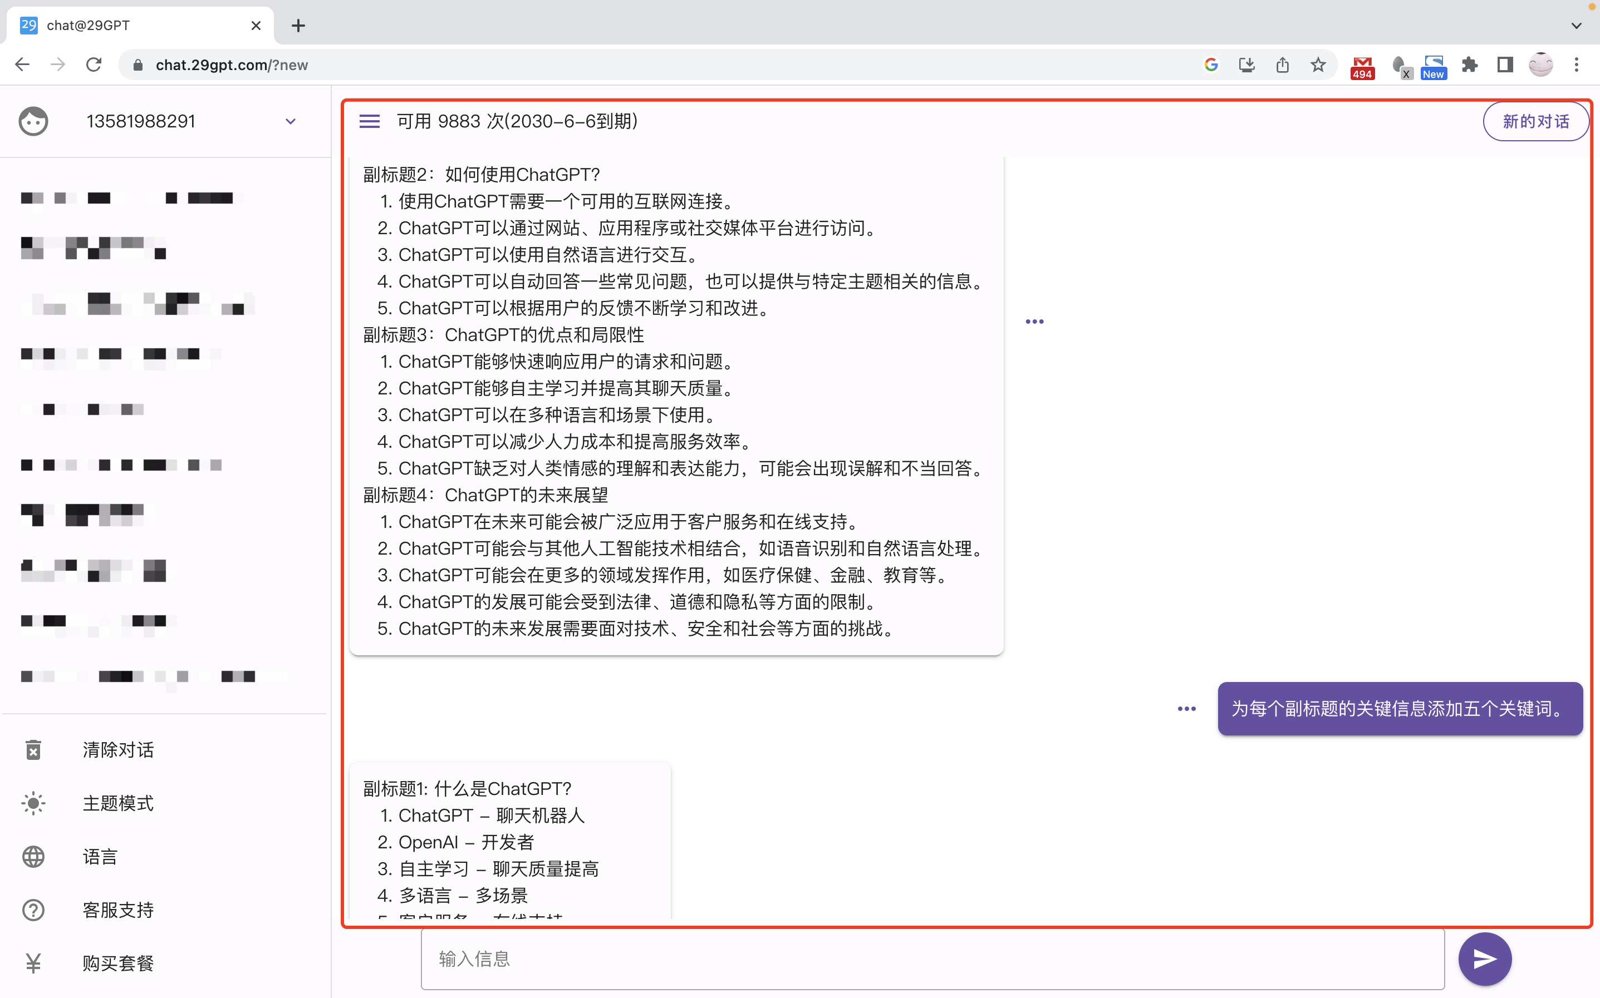Screen dimensions: 1600x998
Task: Click the heading 副标题1: 什么是ChatGPT?
Action: 468,789
